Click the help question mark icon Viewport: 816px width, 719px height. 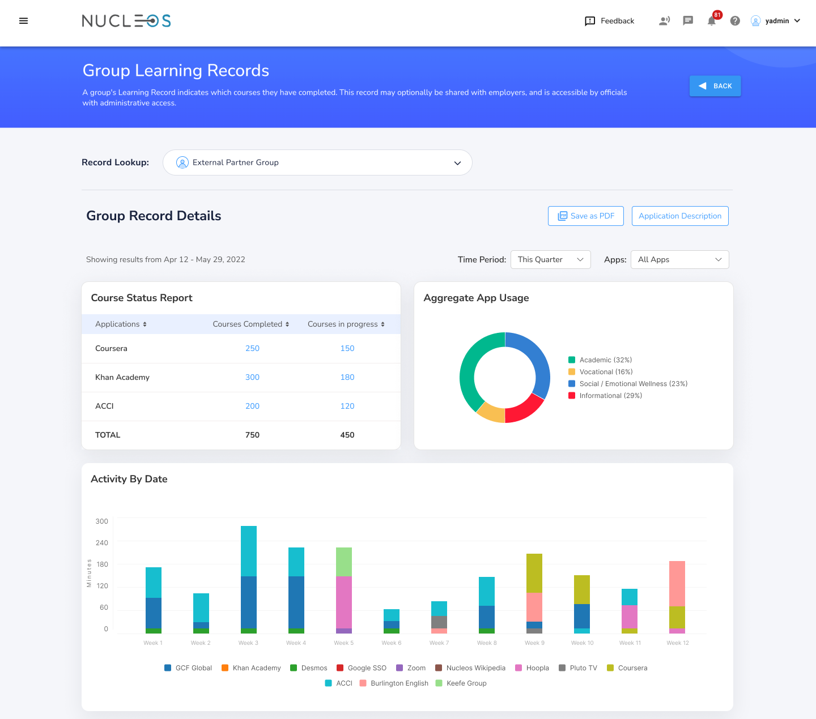[735, 21]
